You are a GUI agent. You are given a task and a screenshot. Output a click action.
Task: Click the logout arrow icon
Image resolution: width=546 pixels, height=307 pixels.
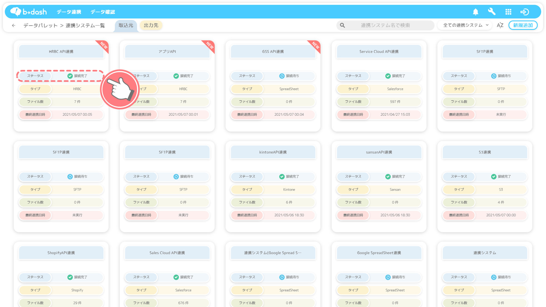[525, 12]
